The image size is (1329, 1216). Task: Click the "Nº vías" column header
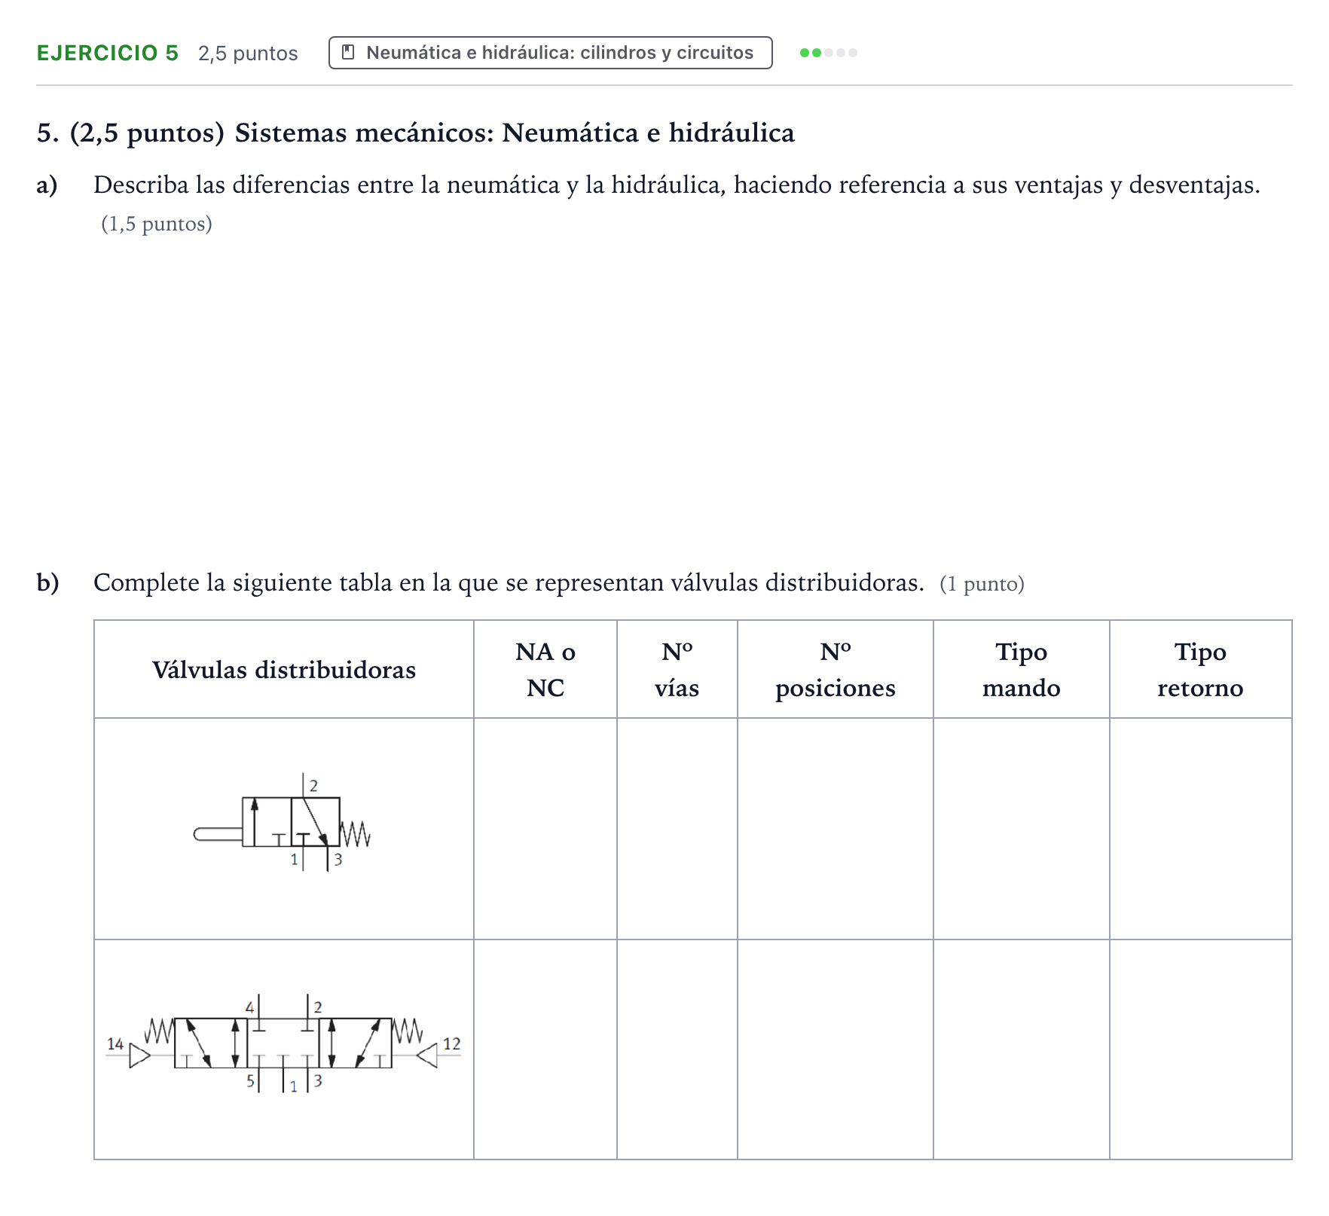click(x=677, y=670)
